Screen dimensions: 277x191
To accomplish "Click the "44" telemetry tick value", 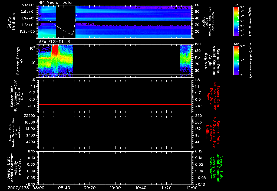I will click(197, 142).
